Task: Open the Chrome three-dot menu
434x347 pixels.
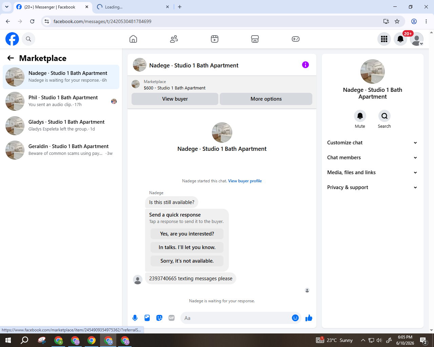Action: pos(426,21)
